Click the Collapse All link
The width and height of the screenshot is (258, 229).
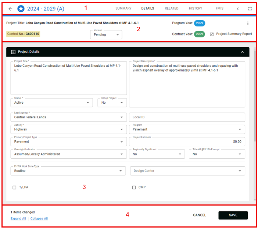tap(39, 219)
